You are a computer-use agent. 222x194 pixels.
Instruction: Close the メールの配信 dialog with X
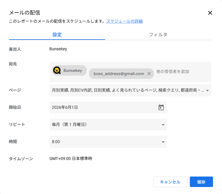210,13
